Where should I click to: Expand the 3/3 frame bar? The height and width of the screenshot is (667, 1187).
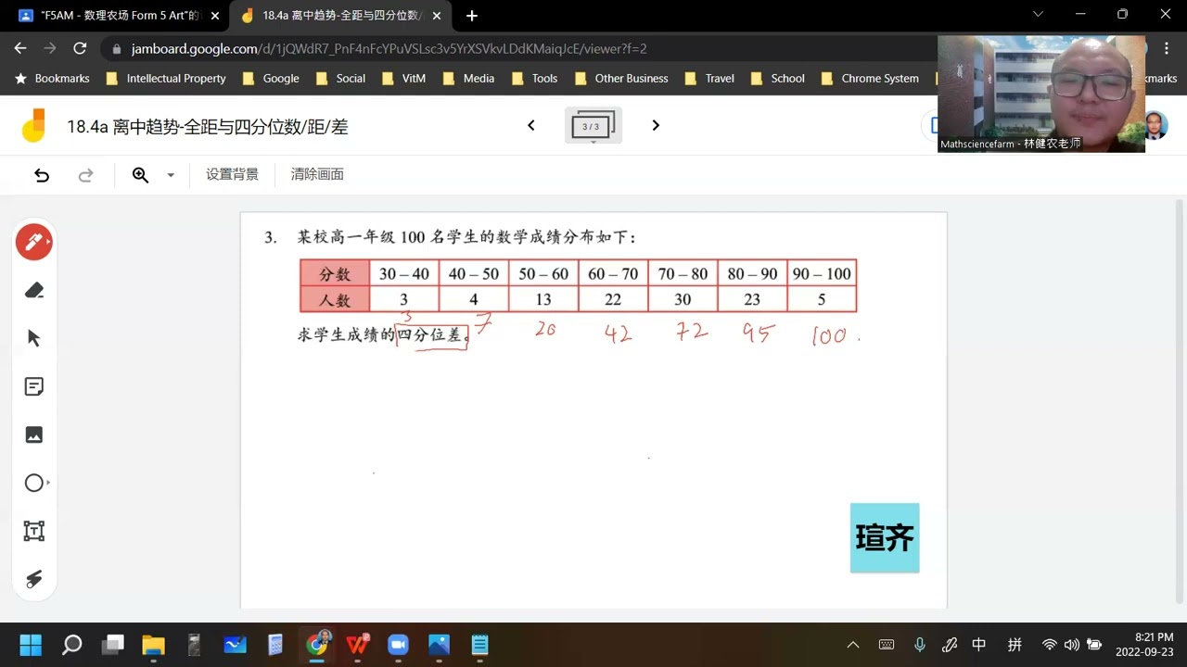pyautogui.click(x=593, y=126)
